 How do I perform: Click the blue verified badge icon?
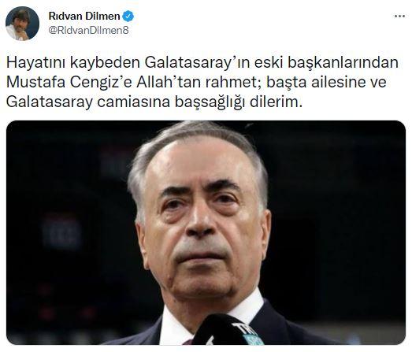(128, 17)
